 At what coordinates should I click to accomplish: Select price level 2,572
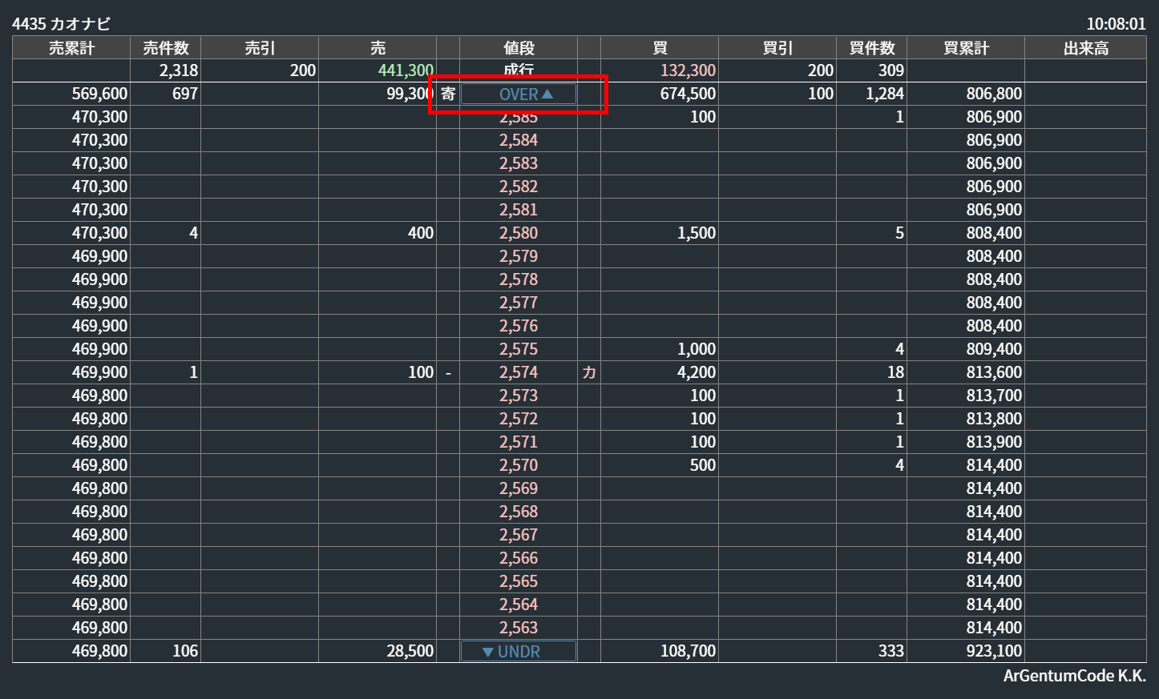pyautogui.click(x=519, y=419)
